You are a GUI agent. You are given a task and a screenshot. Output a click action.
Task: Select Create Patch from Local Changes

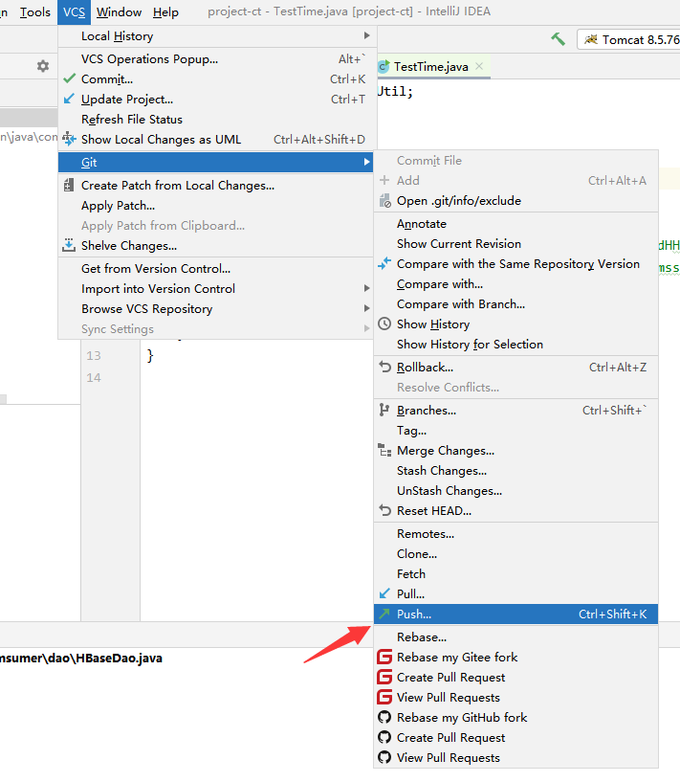pos(216,186)
